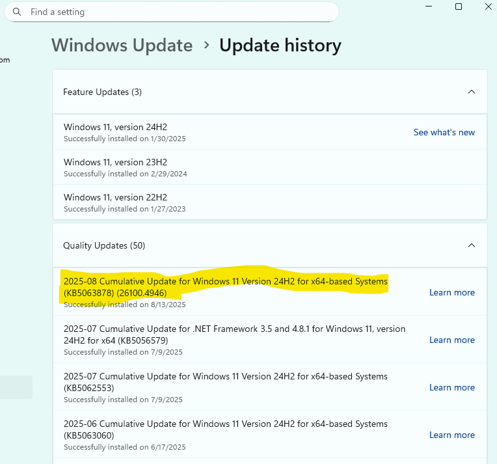Click the magnifier icon in the search box
This screenshot has width=497, height=464.
pos(17,12)
